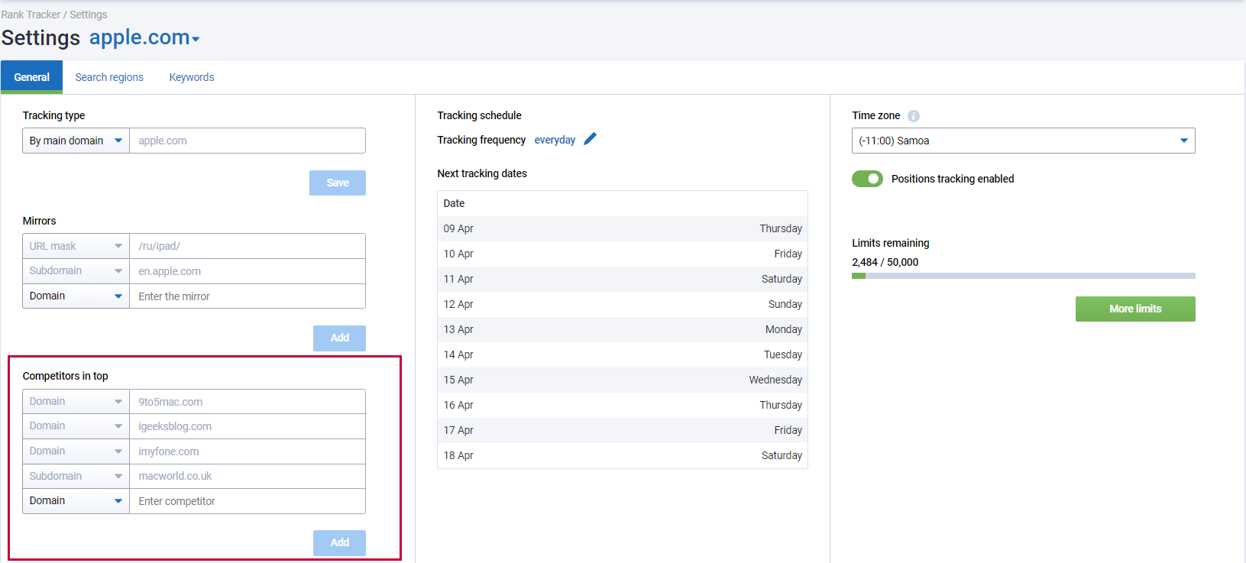1246x563 pixels.
Task: Click the pencil icon to edit tracking frequency
Action: tap(590, 139)
